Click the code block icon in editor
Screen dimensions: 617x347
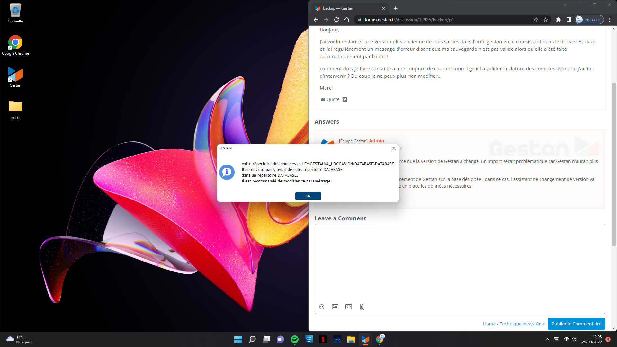pyautogui.click(x=349, y=307)
